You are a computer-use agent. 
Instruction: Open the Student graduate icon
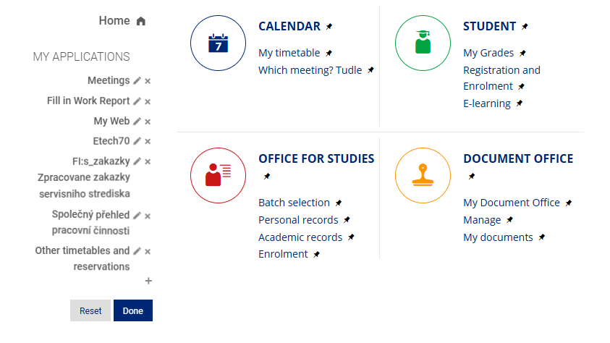[x=423, y=43]
